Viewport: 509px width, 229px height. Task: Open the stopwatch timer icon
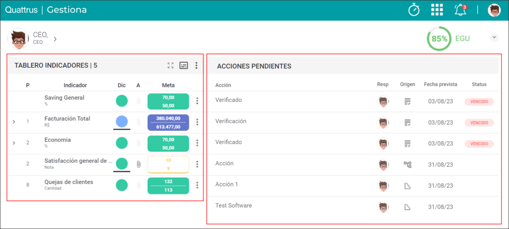414,10
